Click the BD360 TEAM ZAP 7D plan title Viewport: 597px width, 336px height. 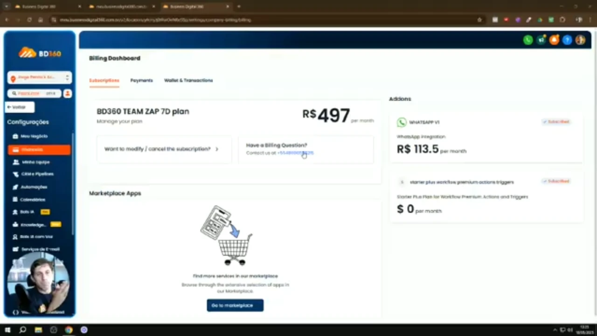click(143, 112)
